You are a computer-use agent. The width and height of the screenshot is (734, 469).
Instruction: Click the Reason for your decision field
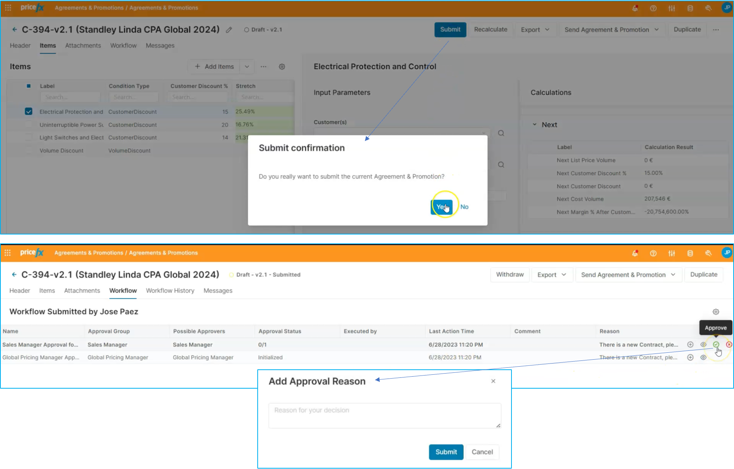384,415
